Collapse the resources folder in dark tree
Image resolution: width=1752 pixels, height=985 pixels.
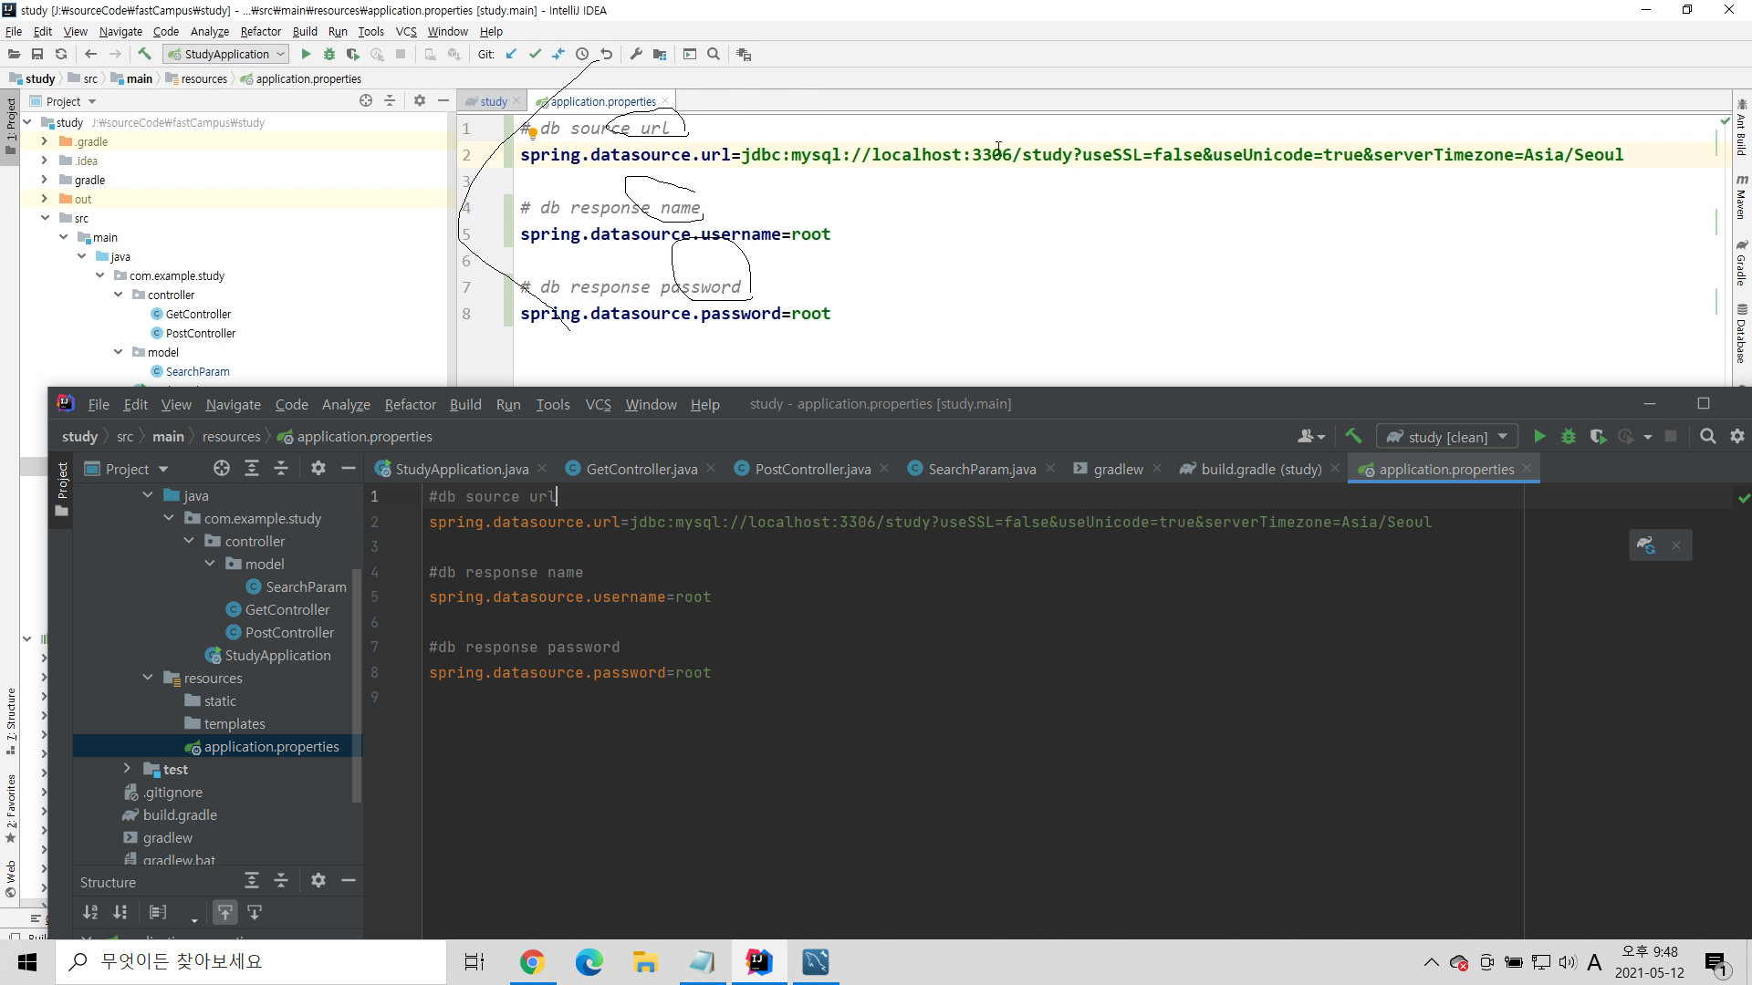(x=148, y=678)
